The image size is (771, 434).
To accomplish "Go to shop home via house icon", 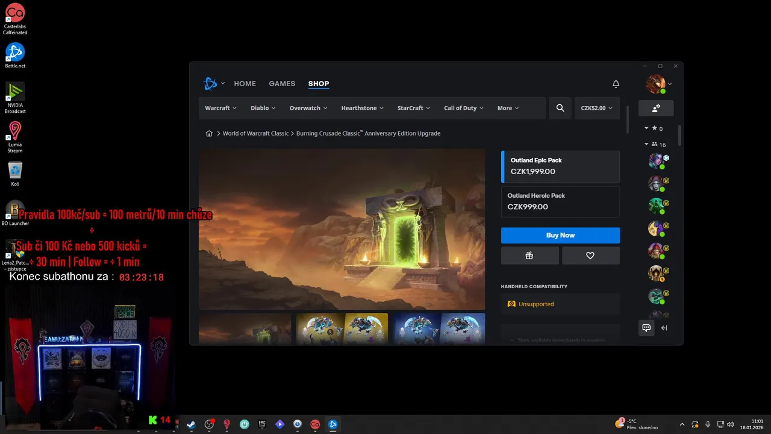I will pyautogui.click(x=209, y=133).
